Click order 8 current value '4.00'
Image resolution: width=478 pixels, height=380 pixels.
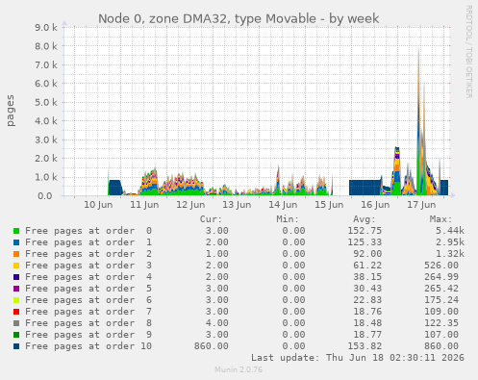coord(217,323)
